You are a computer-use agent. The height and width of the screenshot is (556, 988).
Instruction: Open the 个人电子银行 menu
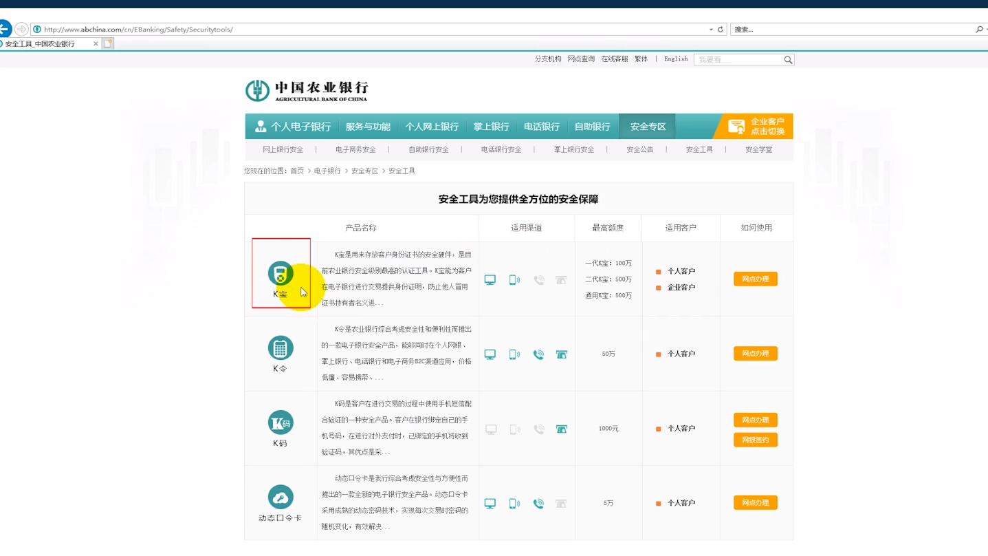(292, 127)
